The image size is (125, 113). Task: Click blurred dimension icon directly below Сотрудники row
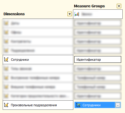click(6, 69)
